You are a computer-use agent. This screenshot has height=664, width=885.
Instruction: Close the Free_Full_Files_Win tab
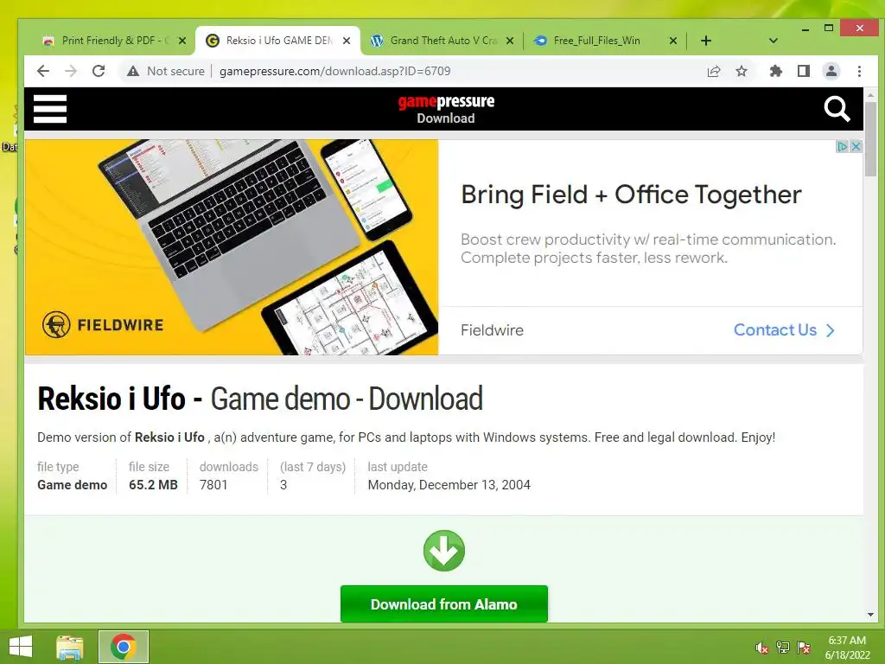pos(672,41)
